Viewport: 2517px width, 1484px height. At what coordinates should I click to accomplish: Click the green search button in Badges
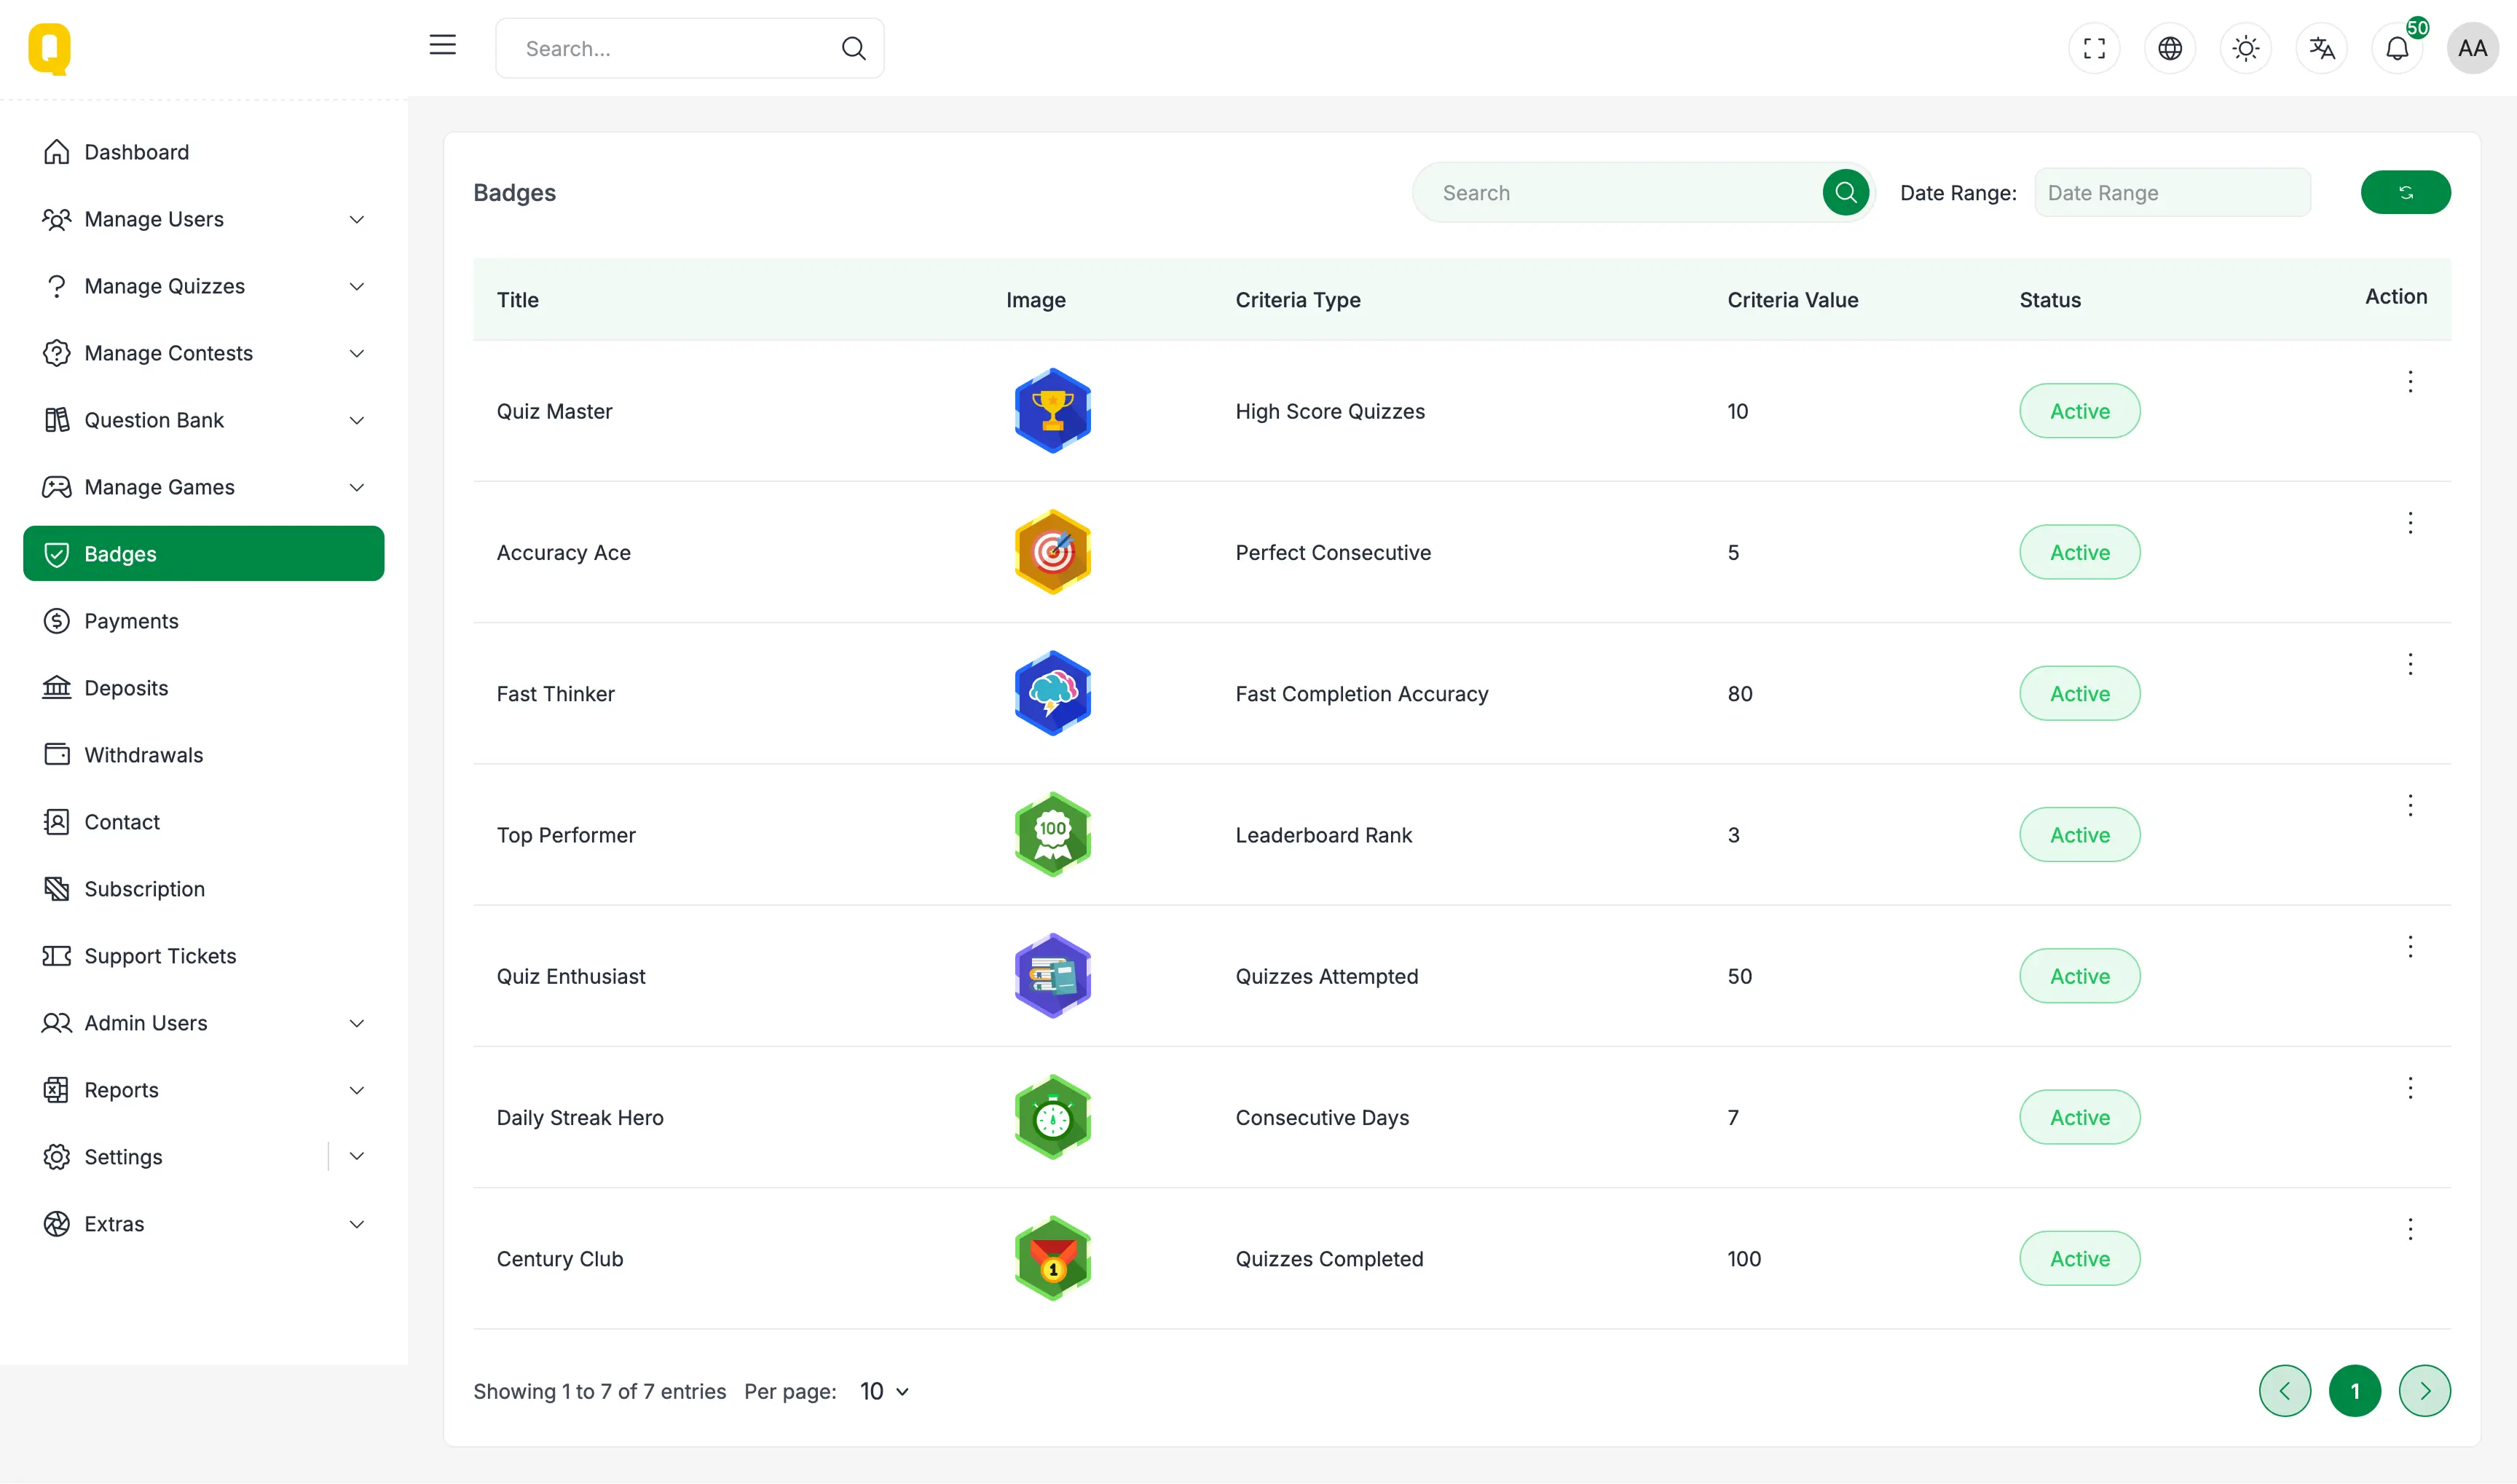click(x=1845, y=192)
